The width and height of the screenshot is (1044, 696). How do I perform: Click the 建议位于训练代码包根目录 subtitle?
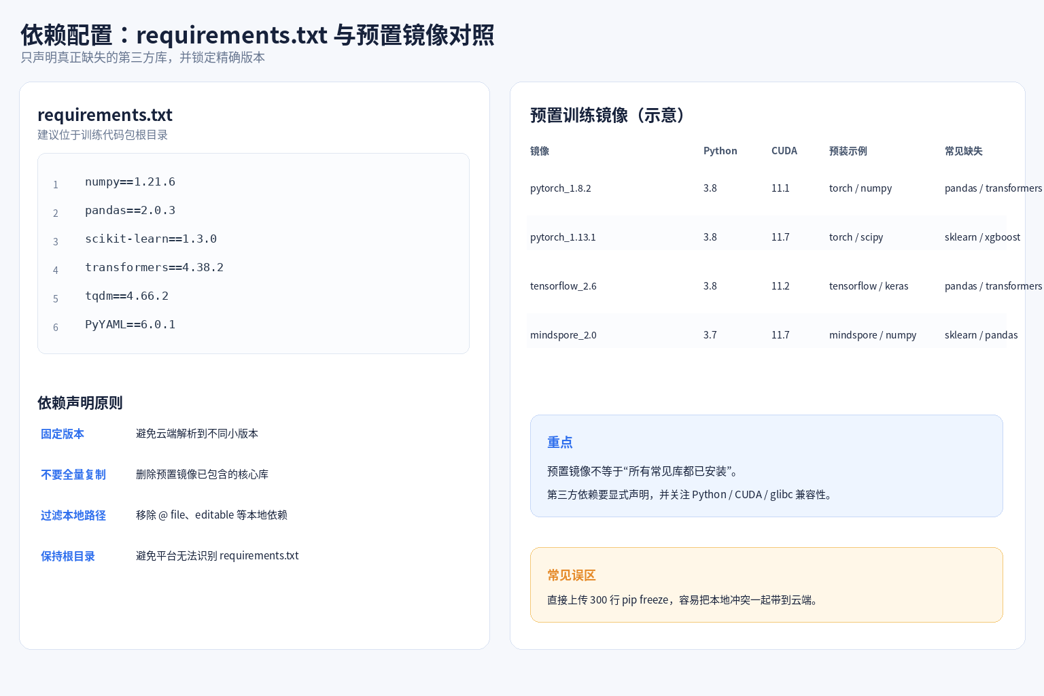pyautogui.click(x=103, y=135)
